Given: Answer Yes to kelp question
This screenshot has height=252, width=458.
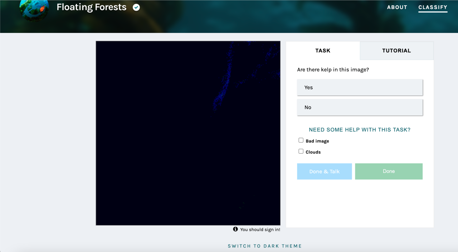Looking at the screenshot, I should tap(360, 87).
